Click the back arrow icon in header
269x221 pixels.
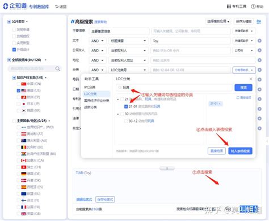(57, 7)
